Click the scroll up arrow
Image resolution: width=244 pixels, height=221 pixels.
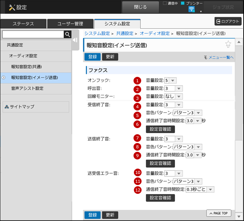pyautogui.click(x=239, y=42)
